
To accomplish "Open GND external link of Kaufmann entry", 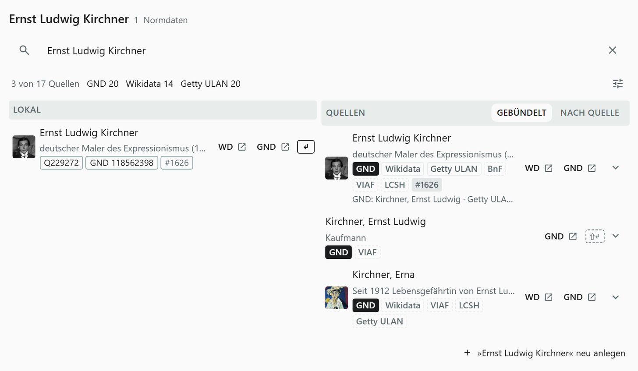I will pos(561,237).
